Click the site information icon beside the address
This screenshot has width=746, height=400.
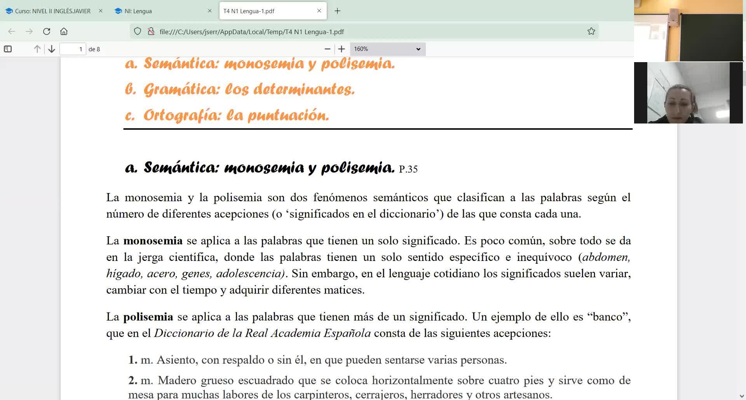click(151, 31)
